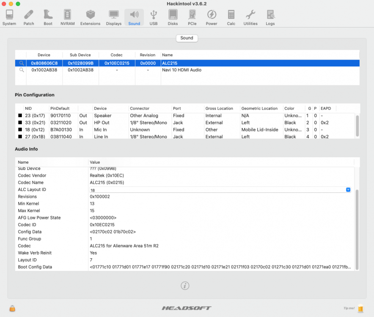The image size is (374, 317).
Task: Select the Codec ID 0x10EC0215 row
Action: [x=185, y=225]
